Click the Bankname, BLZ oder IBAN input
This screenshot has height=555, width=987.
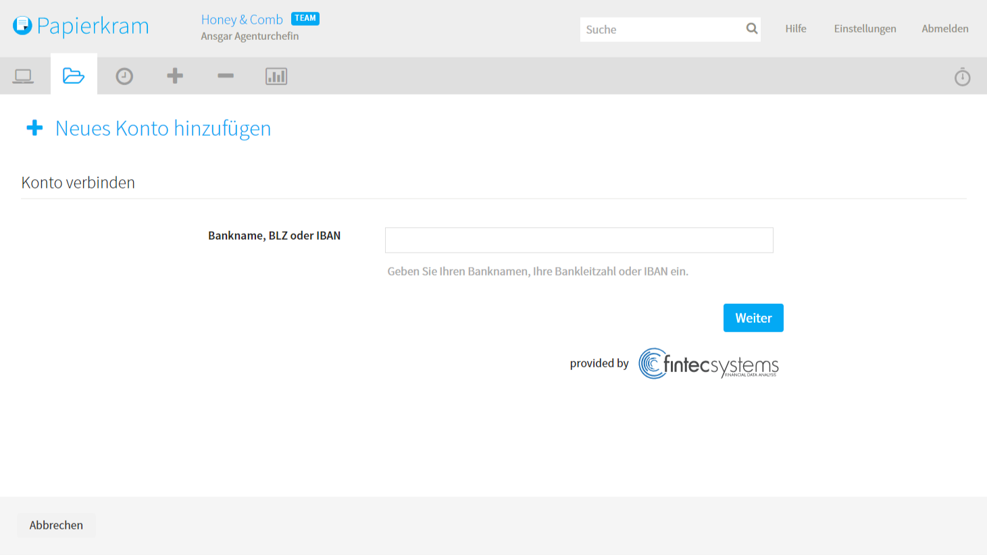click(x=578, y=240)
